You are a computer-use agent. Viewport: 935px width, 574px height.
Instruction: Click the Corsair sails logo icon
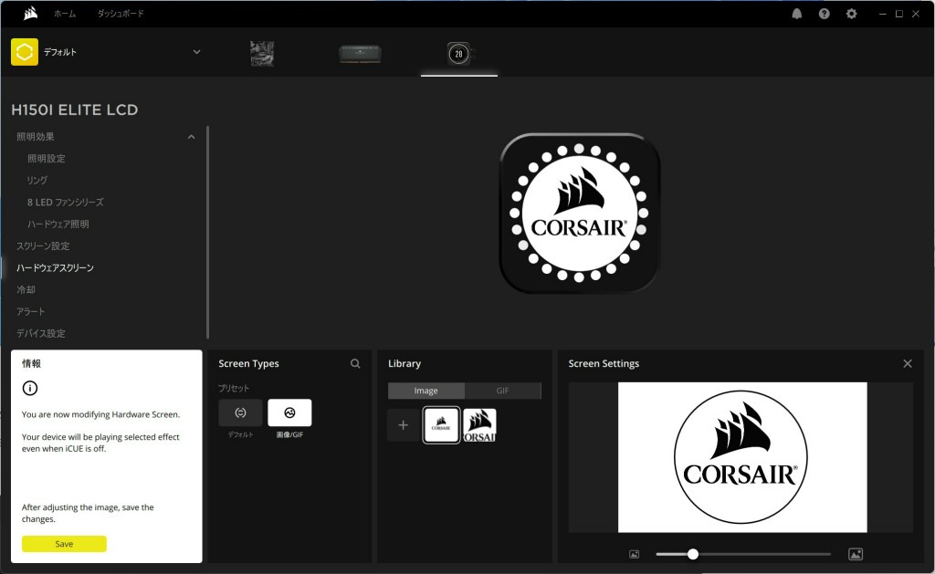tap(30, 14)
